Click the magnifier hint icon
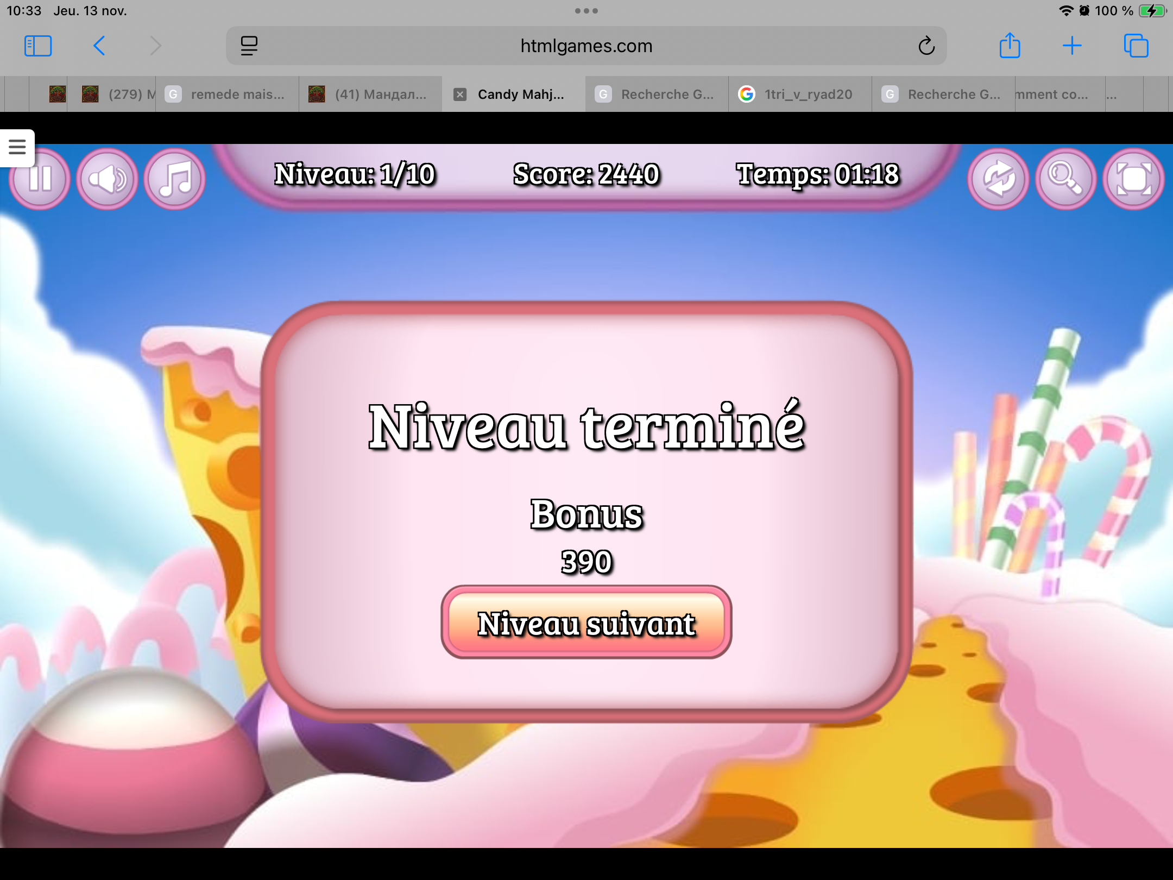The image size is (1173, 880). click(x=1065, y=179)
